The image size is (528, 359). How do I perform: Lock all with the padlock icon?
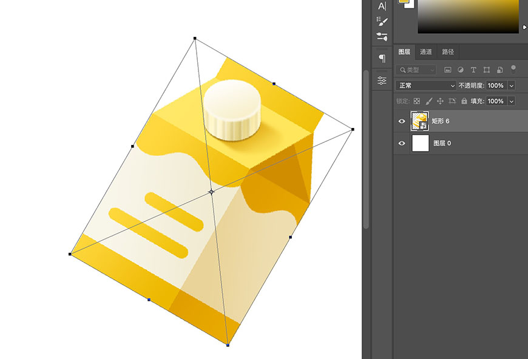(464, 101)
